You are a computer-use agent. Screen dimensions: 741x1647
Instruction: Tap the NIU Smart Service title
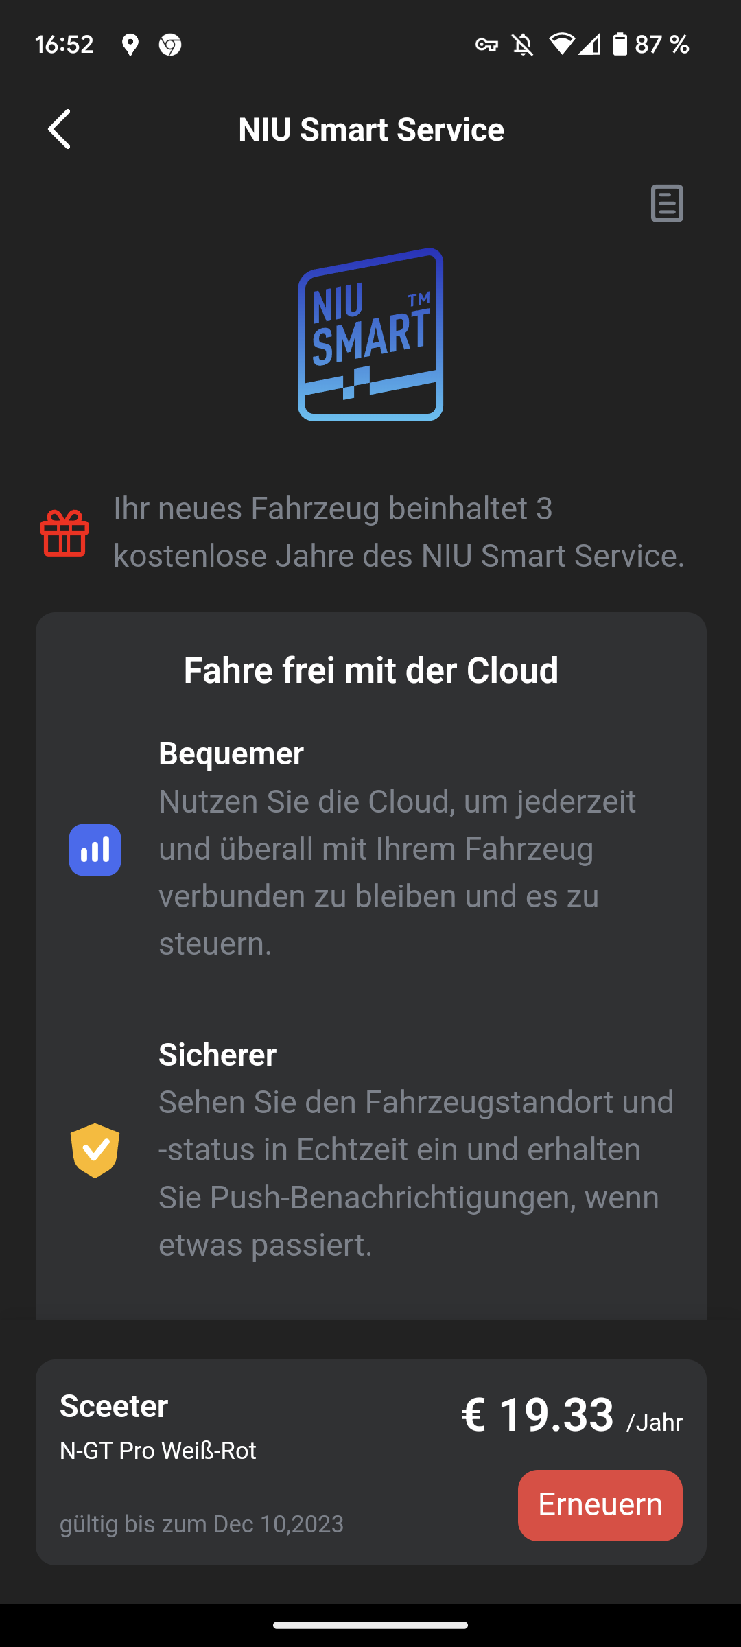point(370,130)
